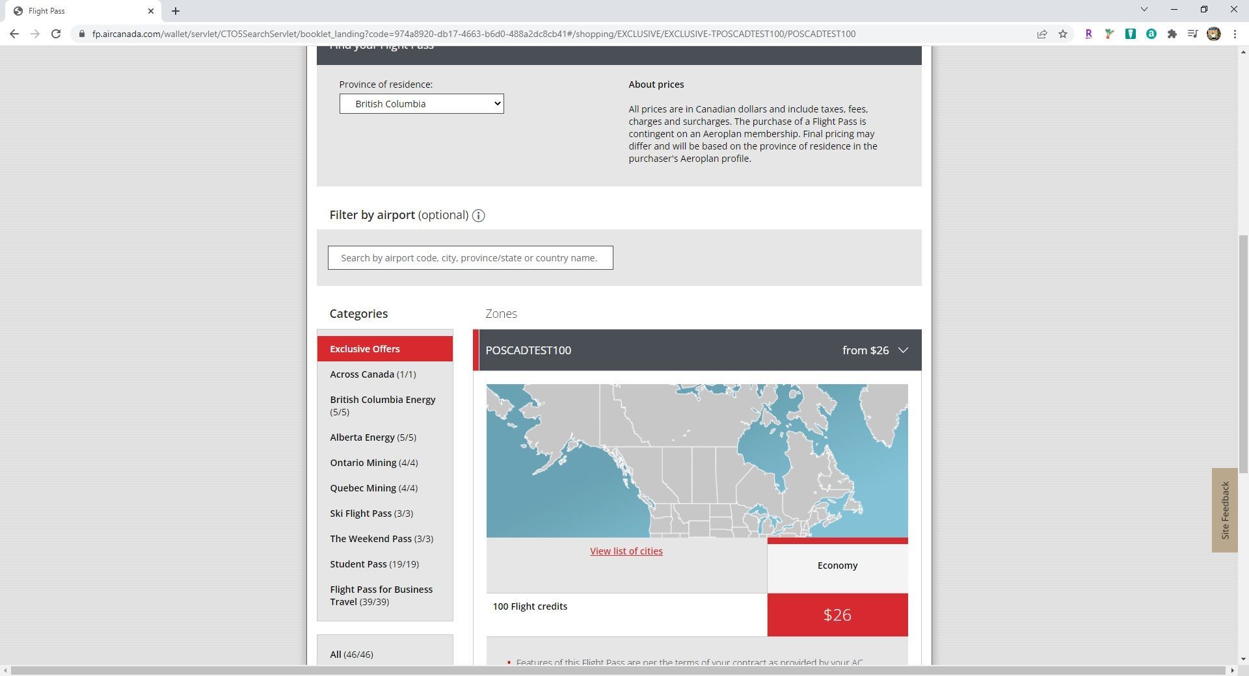The height and width of the screenshot is (676, 1249).
Task: Open the Province of residence dropdown
Action: (x=422, y=104)
